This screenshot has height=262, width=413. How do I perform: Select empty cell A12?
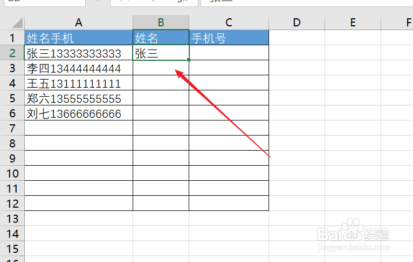[x=79, y=203]
